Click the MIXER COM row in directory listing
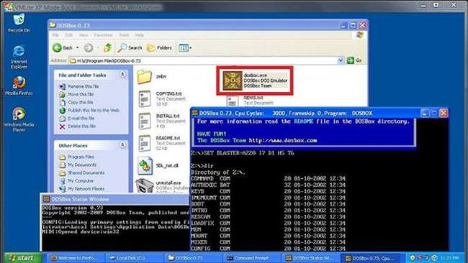468x263 pixels. pyautogui.click(x=268, y=242)
